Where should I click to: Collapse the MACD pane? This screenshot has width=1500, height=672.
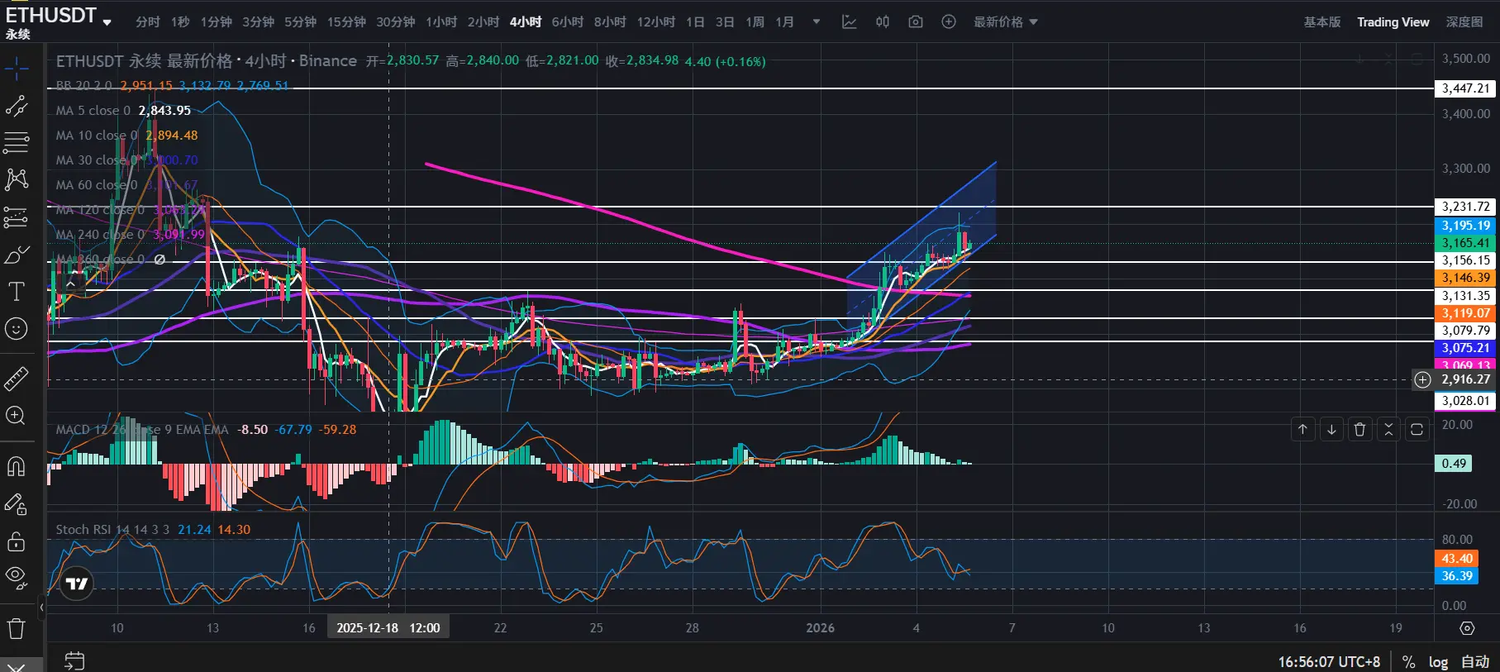pyautogui.click(x=1388, y=429)
